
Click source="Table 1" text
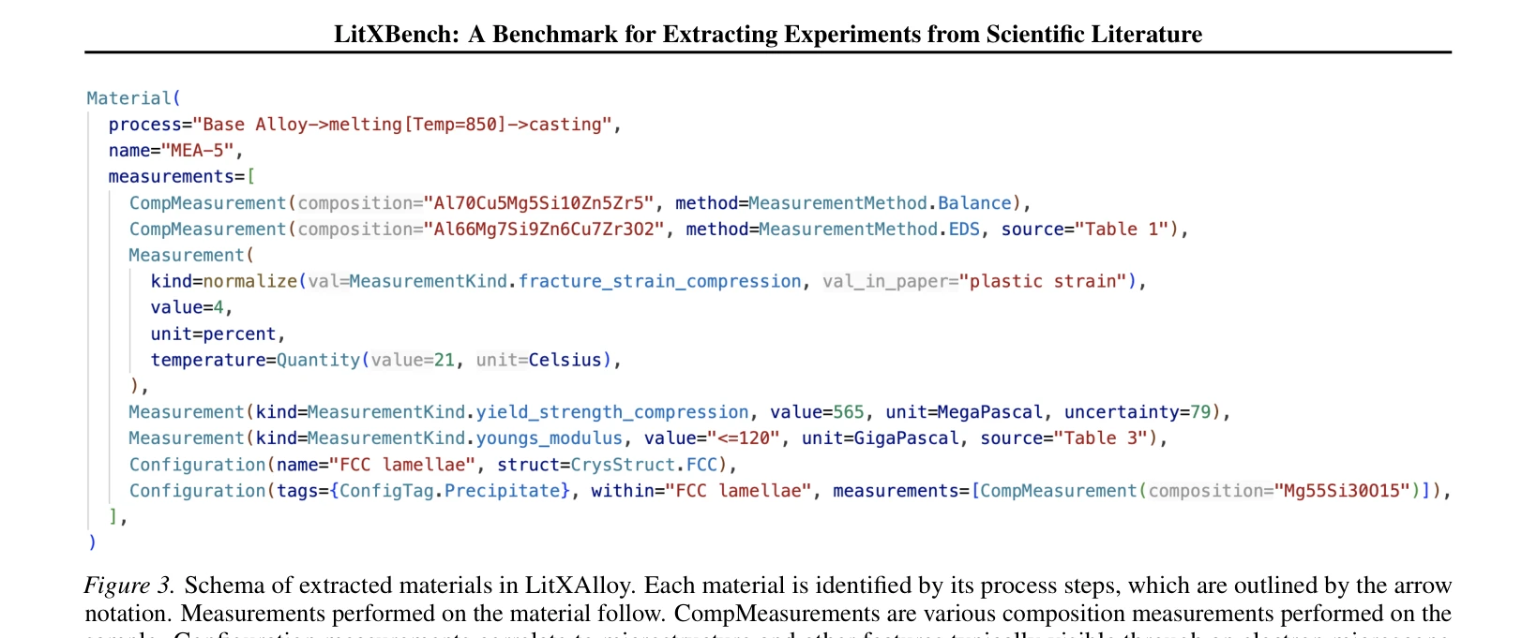1085,230
